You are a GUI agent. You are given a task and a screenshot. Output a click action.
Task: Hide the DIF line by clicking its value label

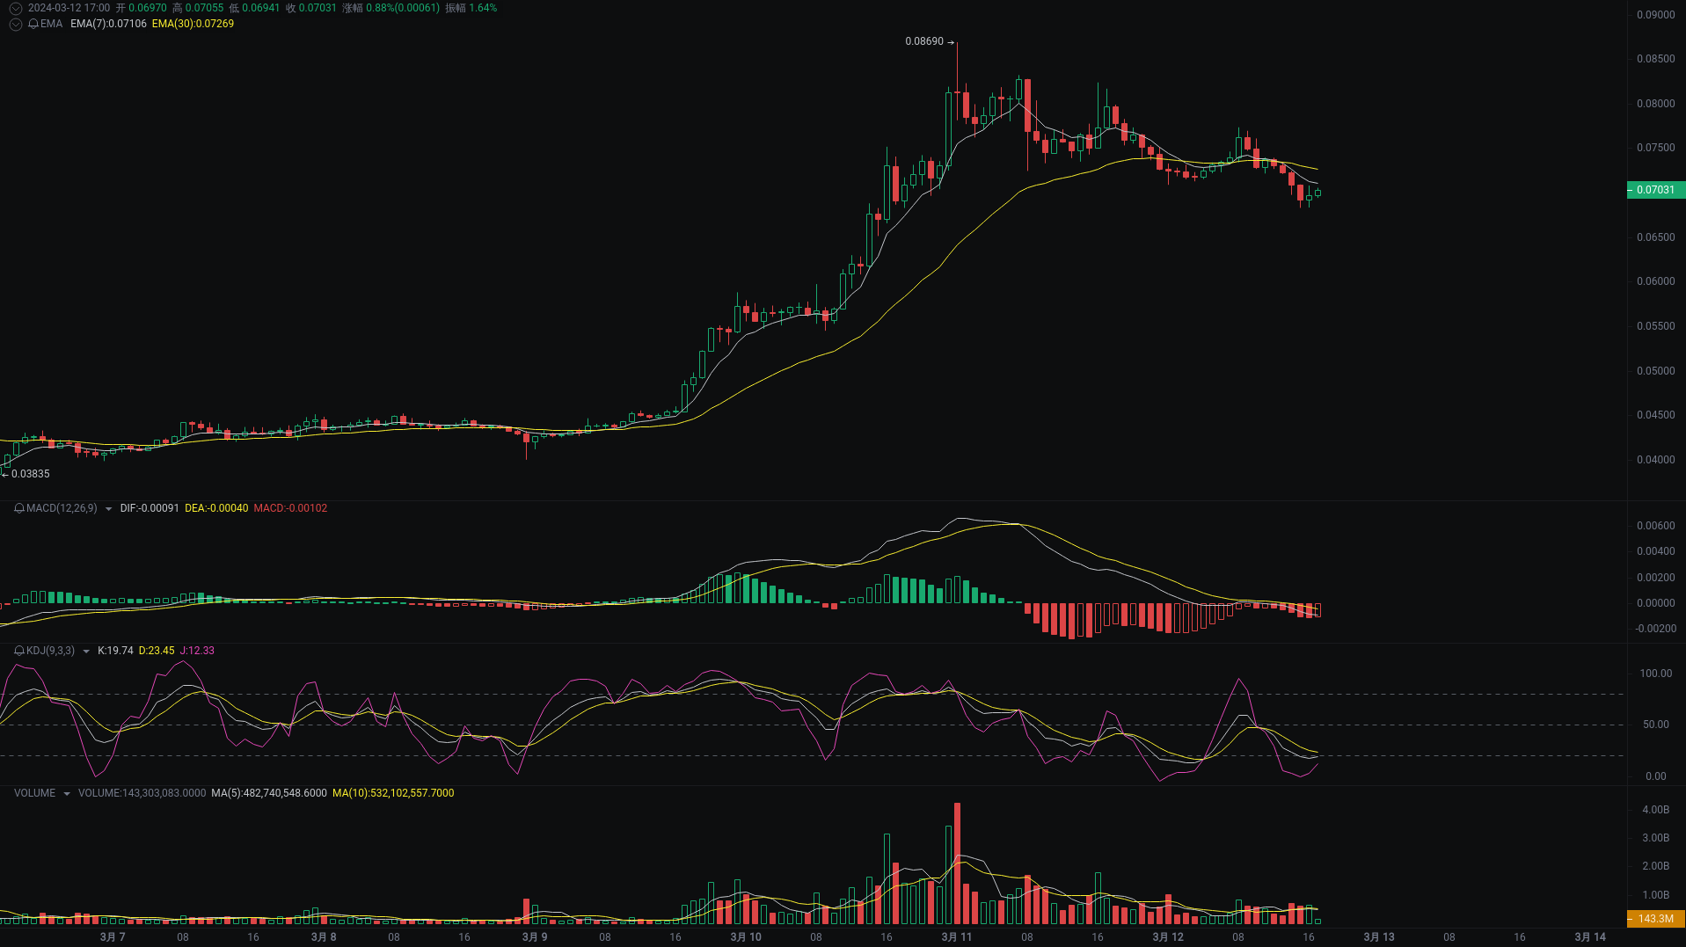148,508
